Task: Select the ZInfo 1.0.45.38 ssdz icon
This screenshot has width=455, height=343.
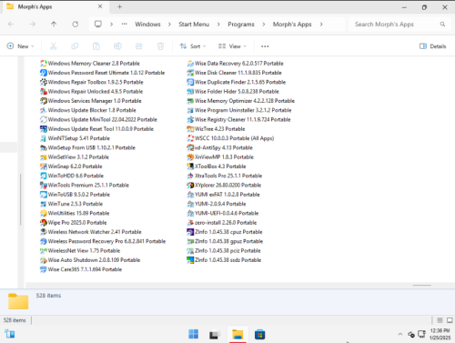Action: click(x=190, y=260)
